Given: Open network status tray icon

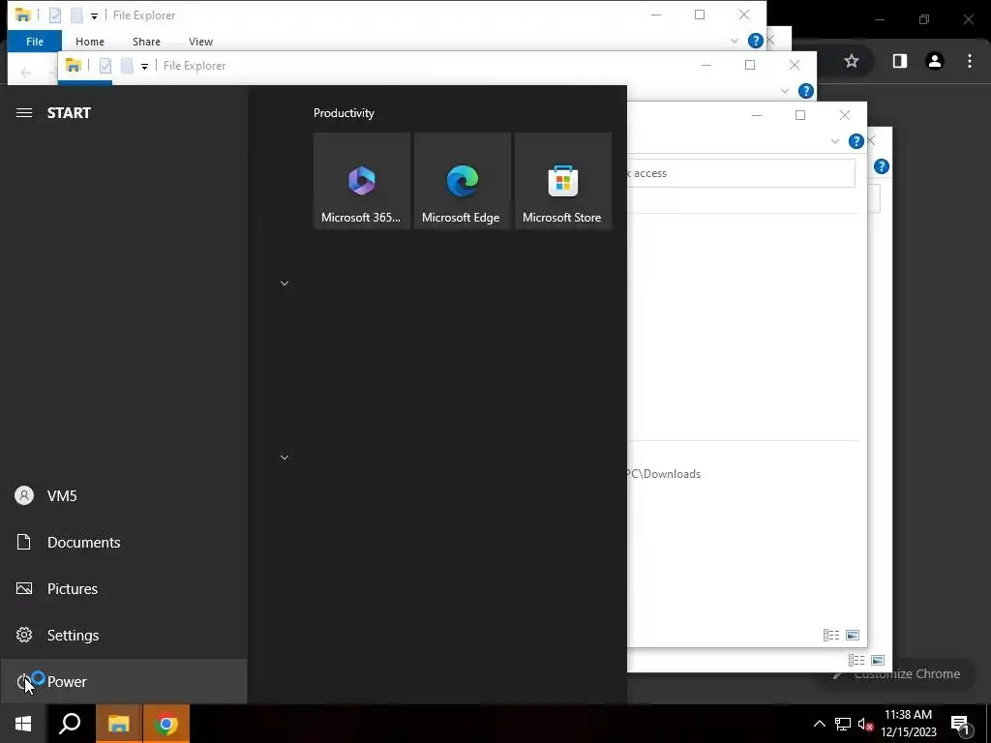Looking at the screenshot, I should coord(843,724).
